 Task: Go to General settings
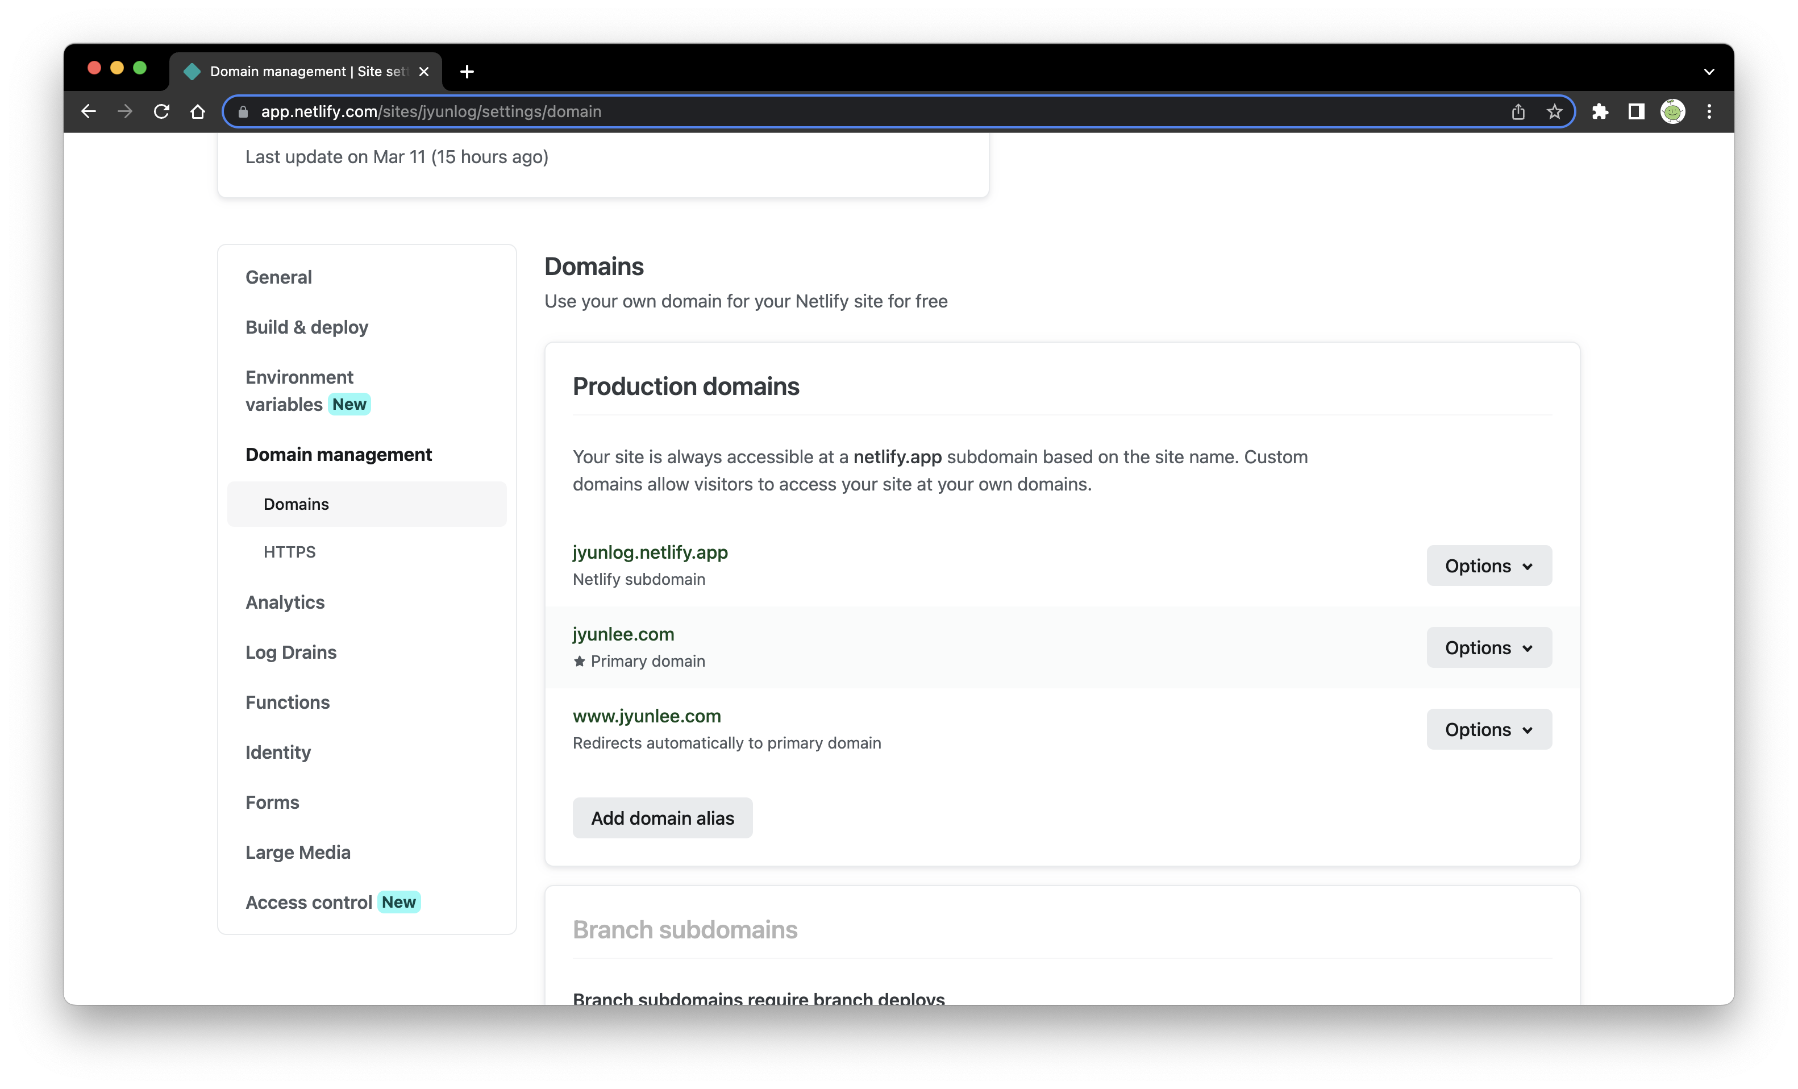click(279, 277)
